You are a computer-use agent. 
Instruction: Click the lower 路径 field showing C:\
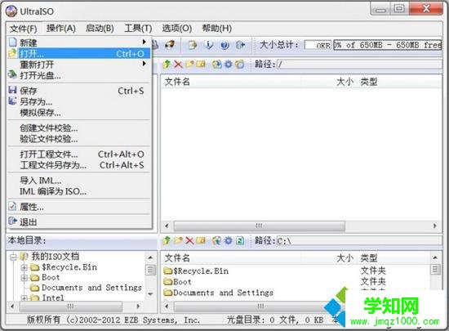[359, 241]
